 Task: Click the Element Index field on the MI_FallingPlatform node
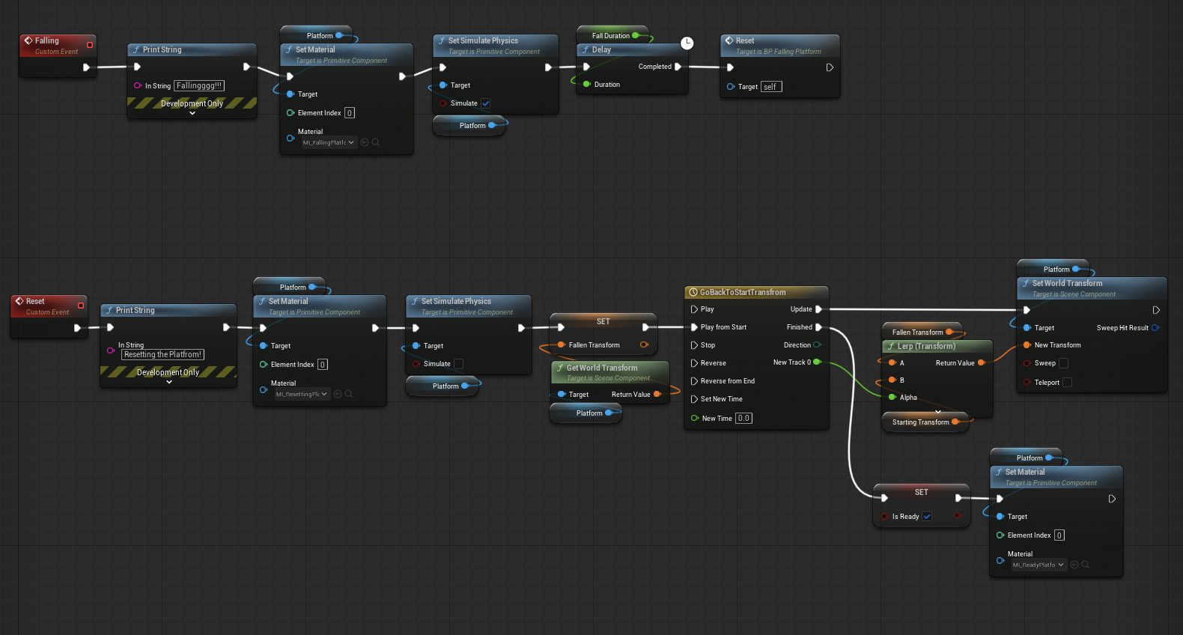[350, 113]
